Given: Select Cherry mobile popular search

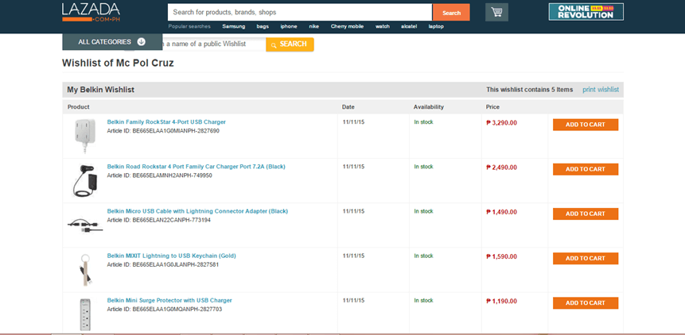Looking at the screenshot, I should point(347,26).
